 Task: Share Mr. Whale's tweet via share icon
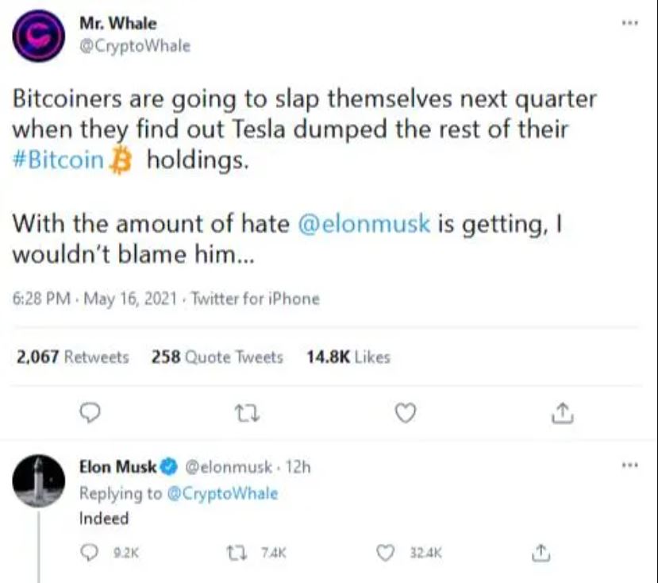pos(562,412)
